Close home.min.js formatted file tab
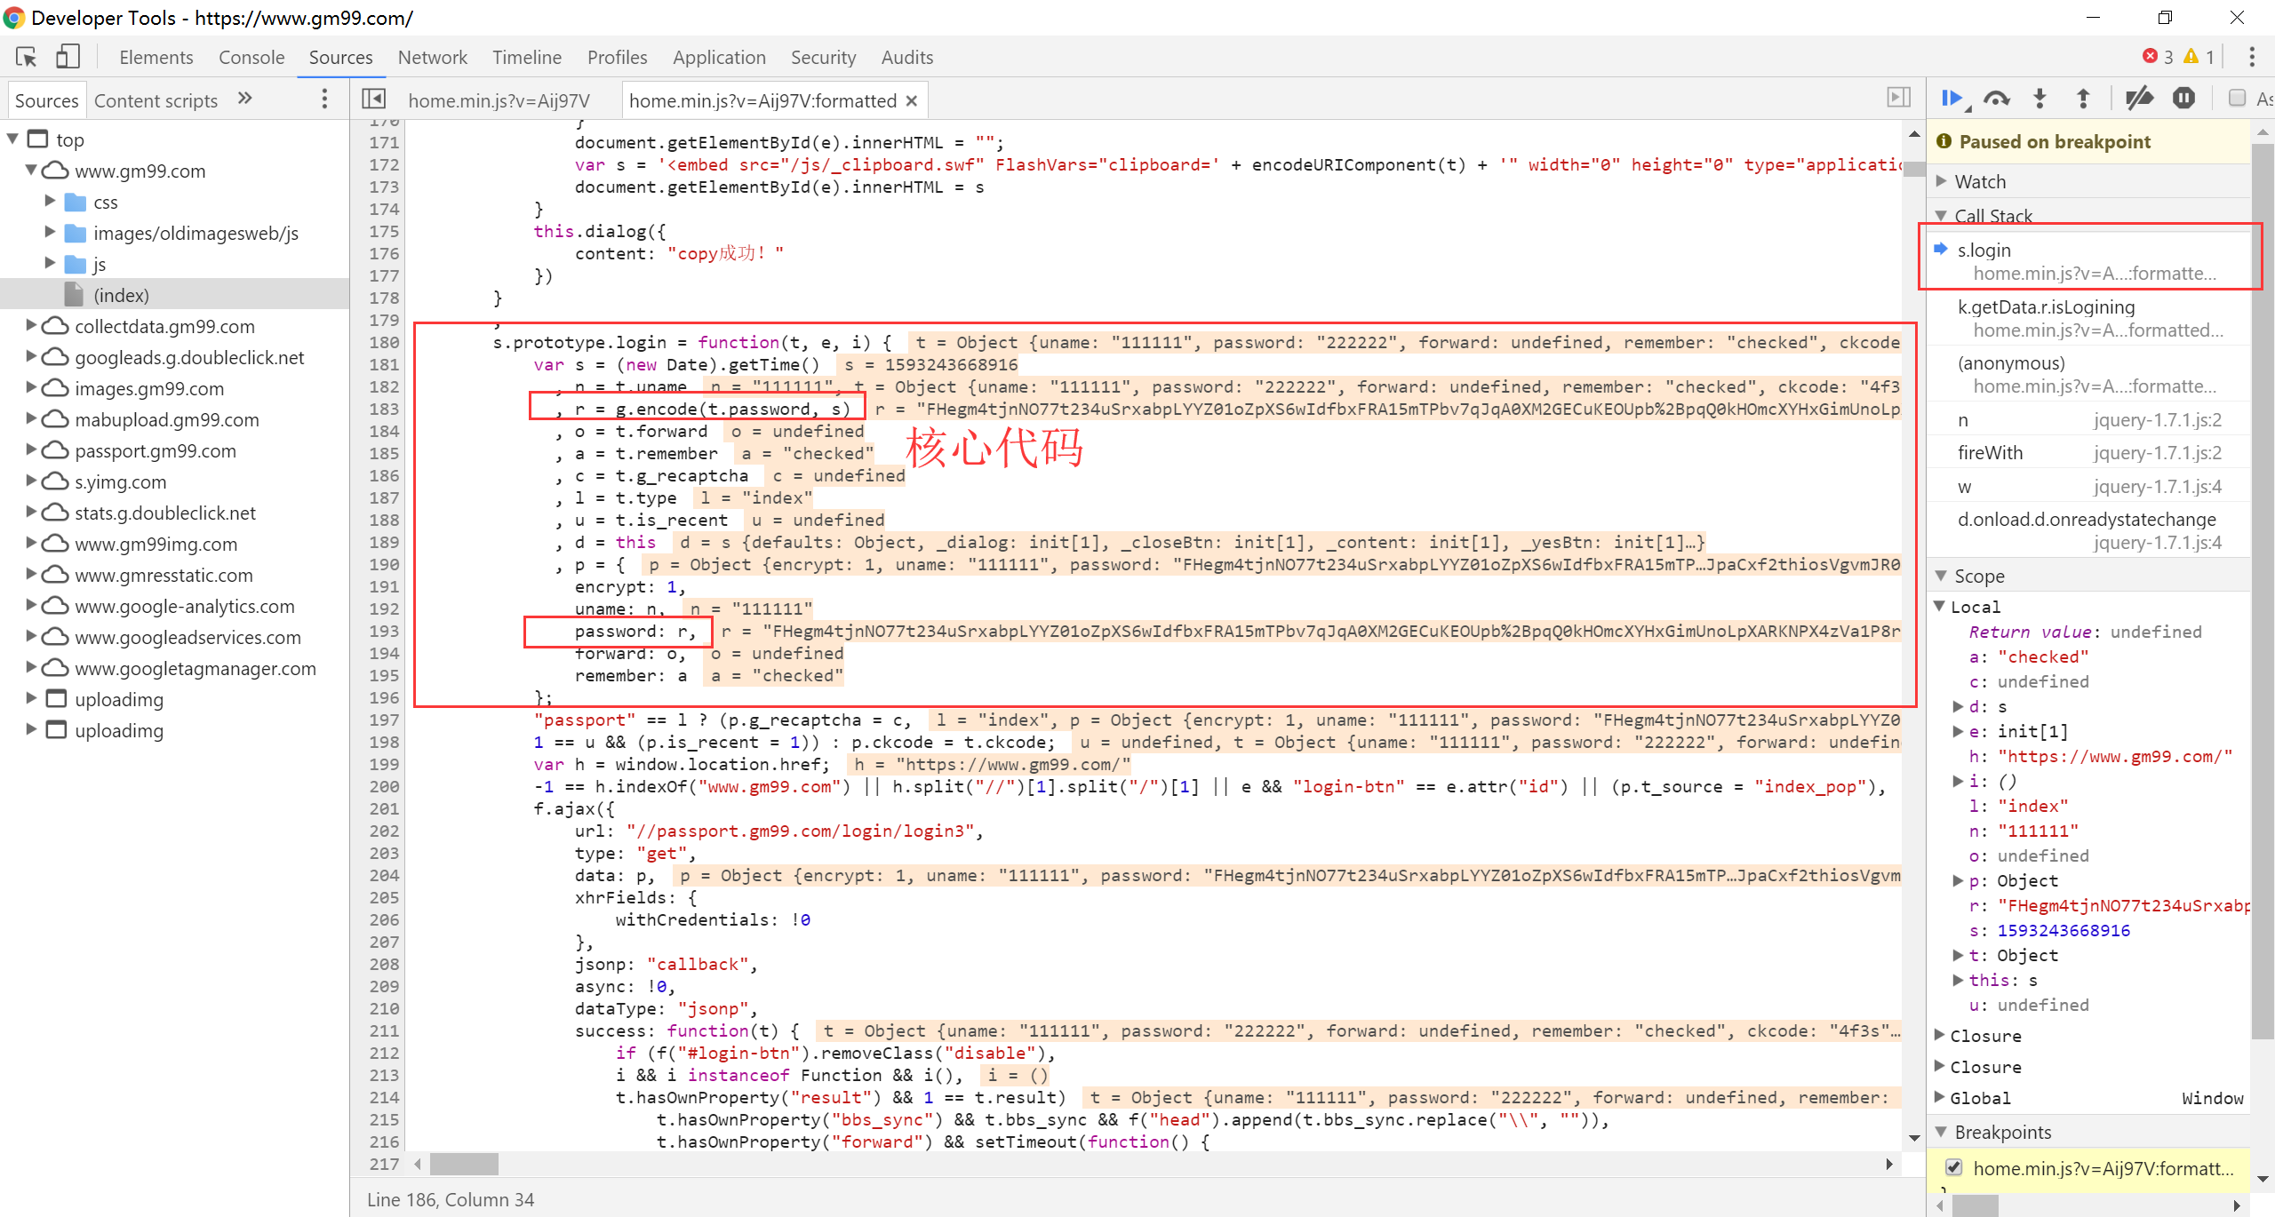Image resolution: width=2275 pixels, height=1217 pixels. 912,101
